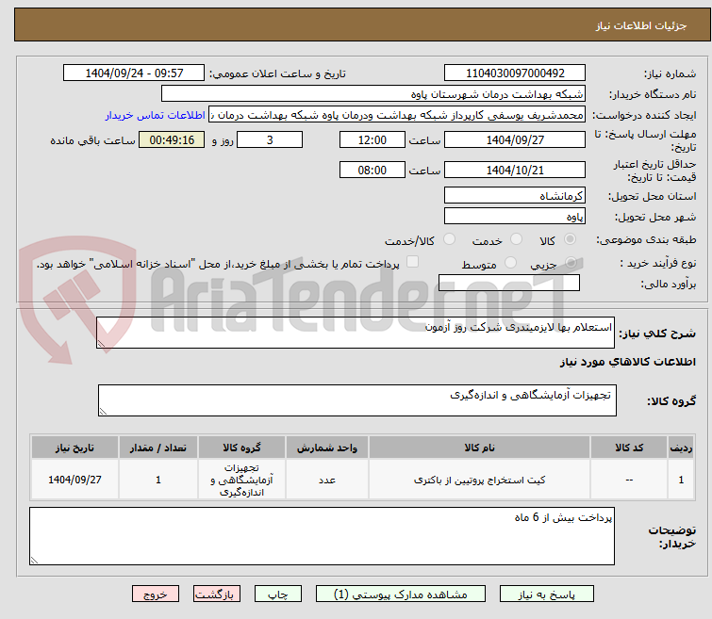Click the remaining days field showing 3

[x=270, y=139]
